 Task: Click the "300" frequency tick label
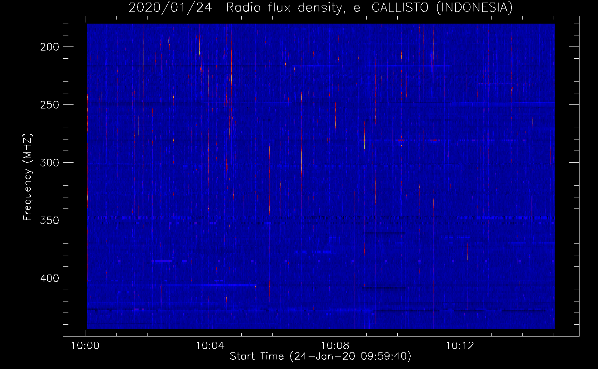50,163
